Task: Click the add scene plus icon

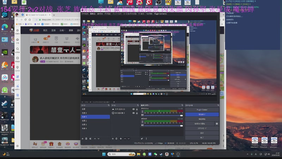Action: point(82,139)
